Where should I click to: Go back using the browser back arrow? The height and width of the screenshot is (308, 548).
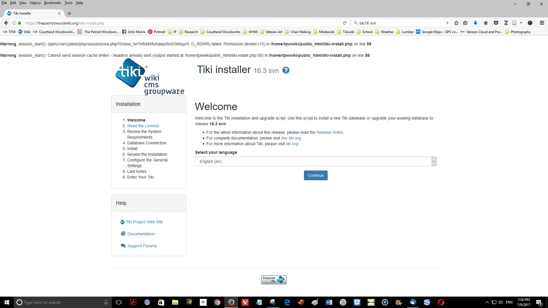pyautogui.click(x=6, y=23)
